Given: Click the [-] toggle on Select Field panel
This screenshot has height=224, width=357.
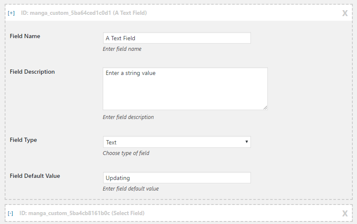Looking at the screenshot, I should tap(11, 213).
